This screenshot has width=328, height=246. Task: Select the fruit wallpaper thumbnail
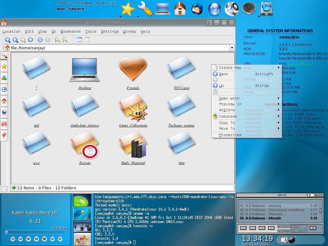click(x=82, y=239)
